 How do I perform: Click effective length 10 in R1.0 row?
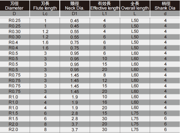[105, 97]
